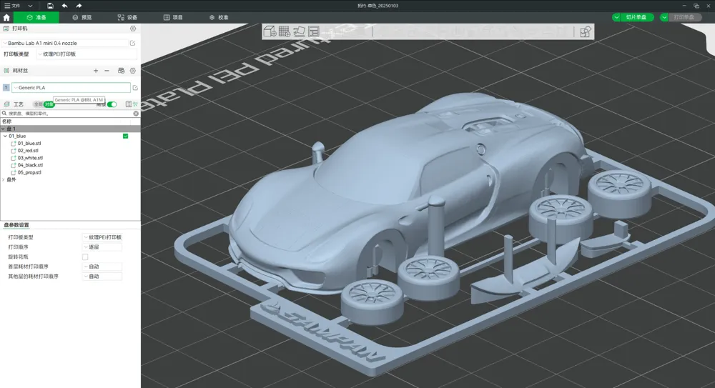Open Bambu Lab A1 mini printer dropdown

[x=66, y=43]
